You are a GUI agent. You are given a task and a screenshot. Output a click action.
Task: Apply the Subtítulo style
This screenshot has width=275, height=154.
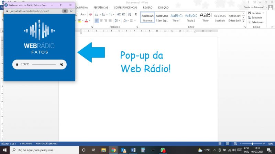pyautogui.click(x=220, y=17)
